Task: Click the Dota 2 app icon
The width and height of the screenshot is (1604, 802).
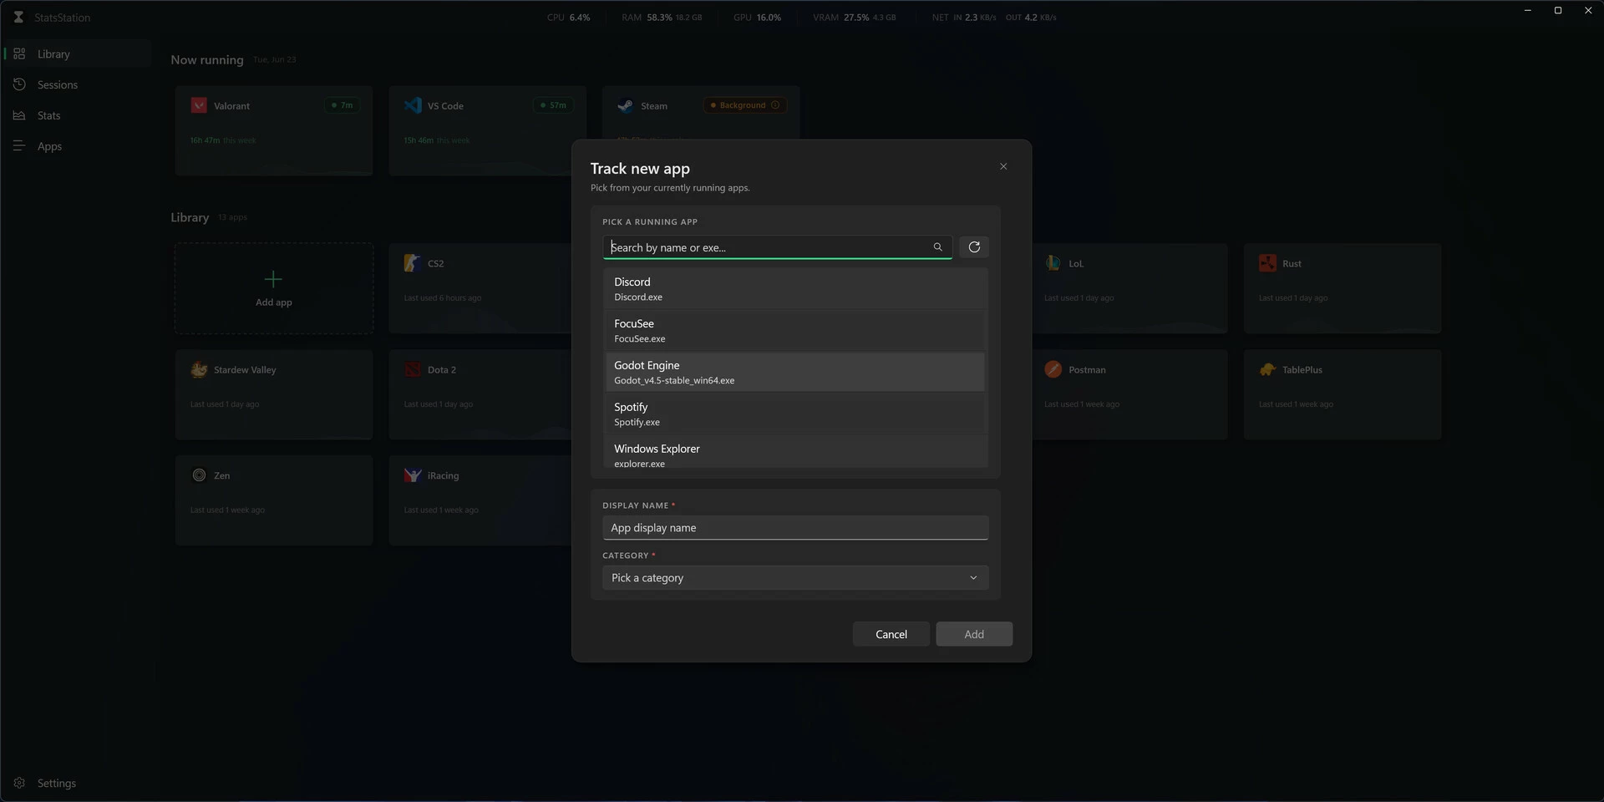Action: coord(413,369)
